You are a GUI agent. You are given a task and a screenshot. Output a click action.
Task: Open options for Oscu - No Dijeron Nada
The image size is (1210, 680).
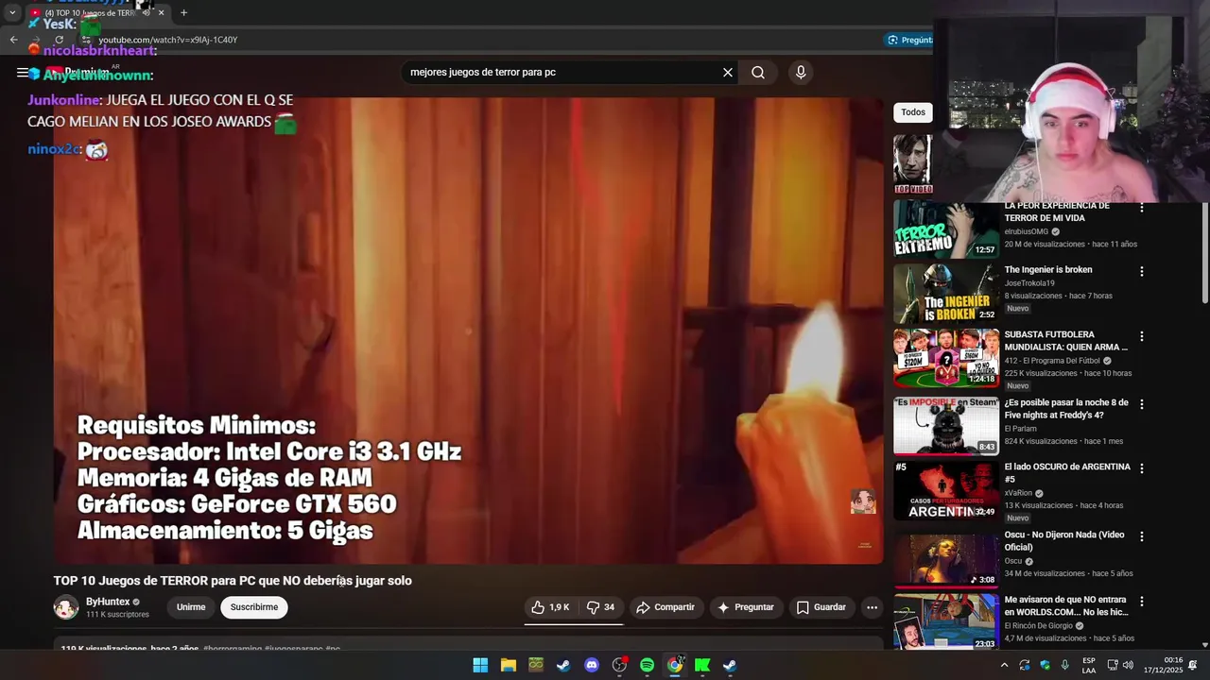[x=1141, y=536]
